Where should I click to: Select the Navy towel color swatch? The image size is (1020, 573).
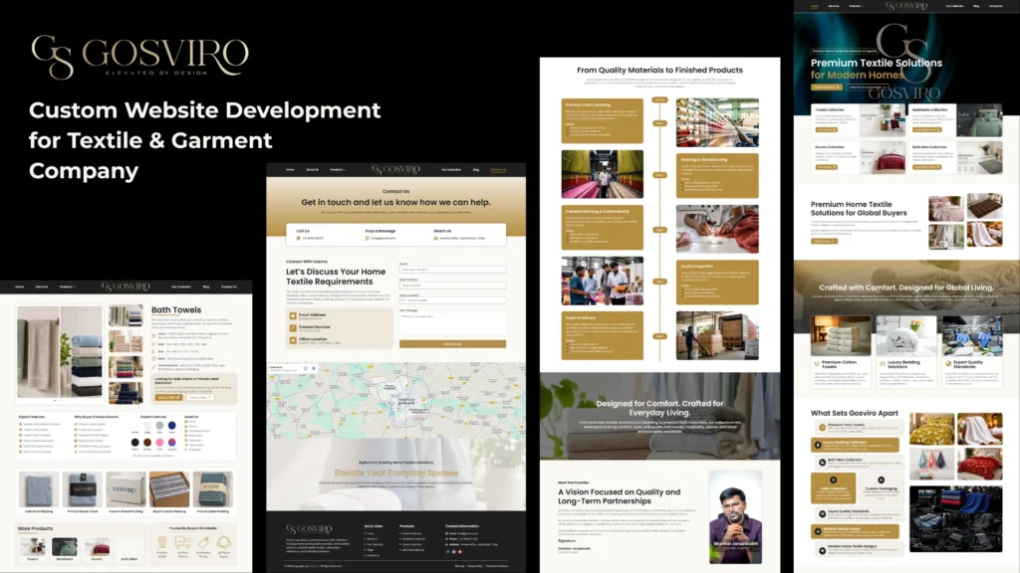[x=171, y=426]
